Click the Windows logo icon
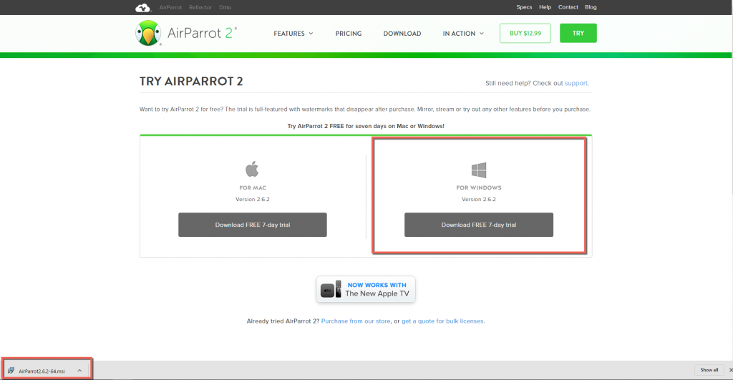Screen dimensions: 733x380 pyautogui.click(x=479, y=170)
